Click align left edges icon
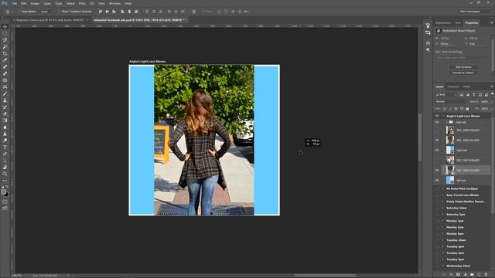This screenshot has width=495, height=278. pyautogui.click(x=122, y=12)
